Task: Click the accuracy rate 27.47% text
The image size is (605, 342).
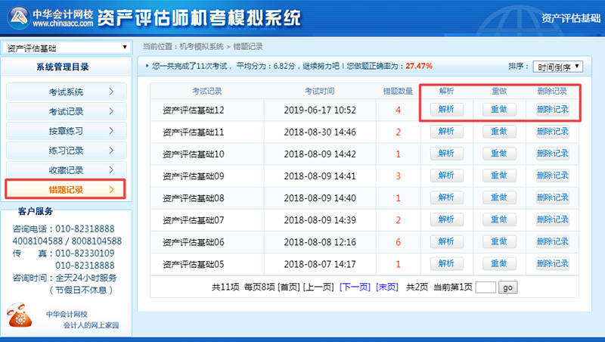Action: (x=419, y=66)
